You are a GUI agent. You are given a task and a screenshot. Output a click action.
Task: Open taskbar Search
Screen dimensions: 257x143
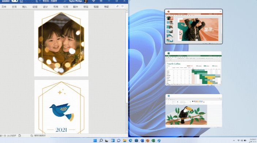101,140
